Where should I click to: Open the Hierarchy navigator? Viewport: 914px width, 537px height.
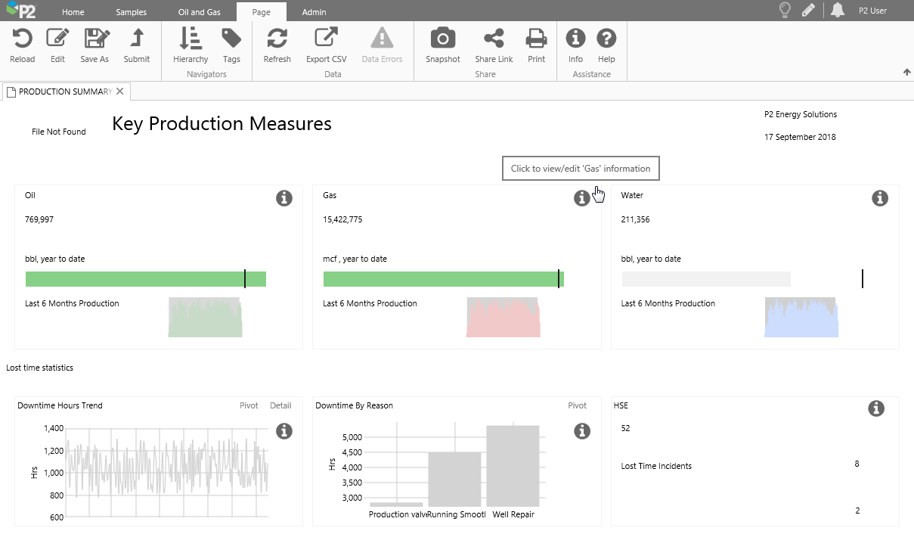(190, 39)
